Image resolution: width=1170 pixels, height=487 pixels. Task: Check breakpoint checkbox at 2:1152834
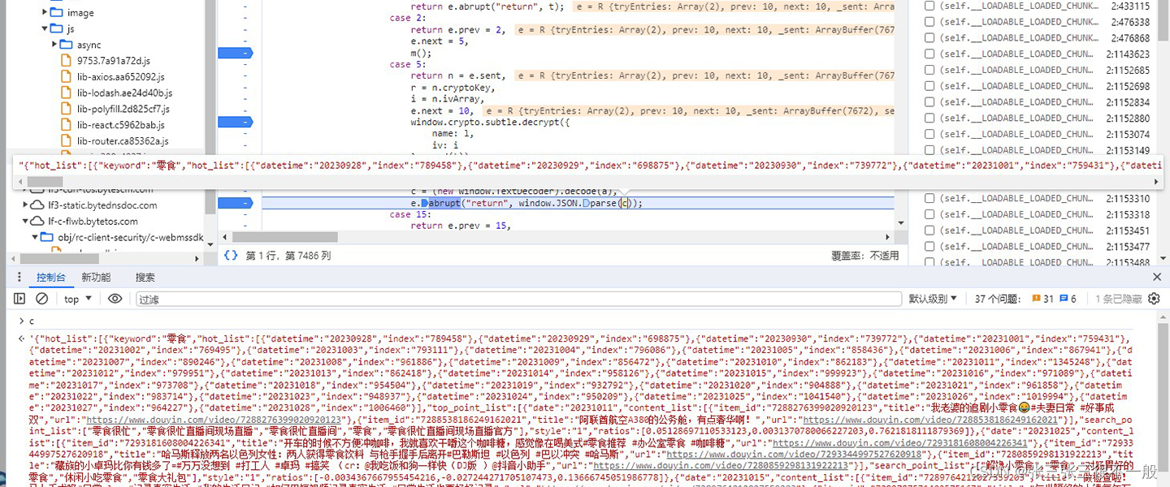pos(929,102)
